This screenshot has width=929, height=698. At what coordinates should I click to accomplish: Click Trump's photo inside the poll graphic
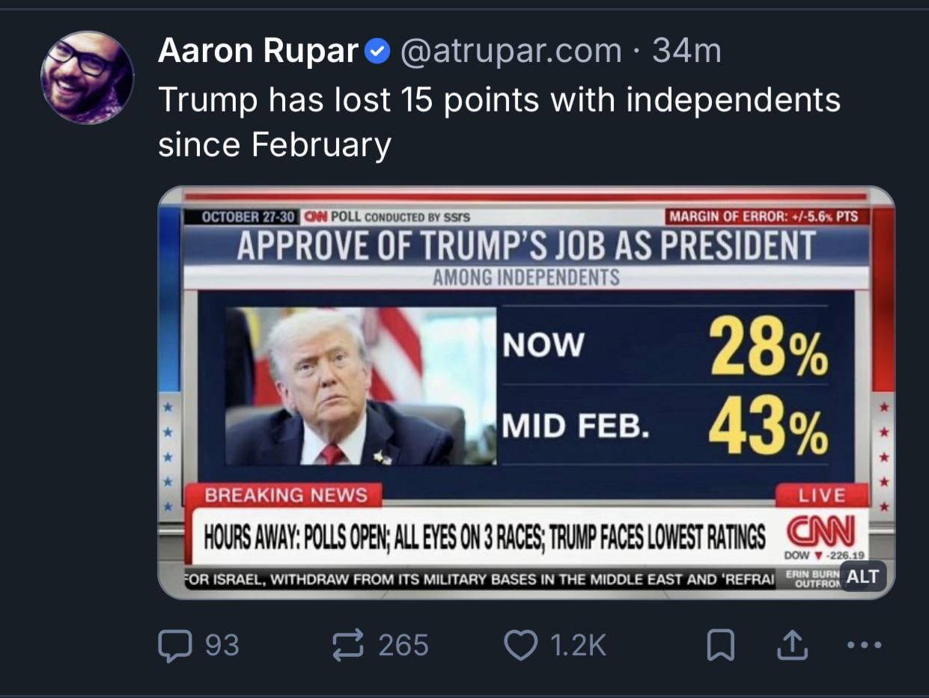[361, 386]
